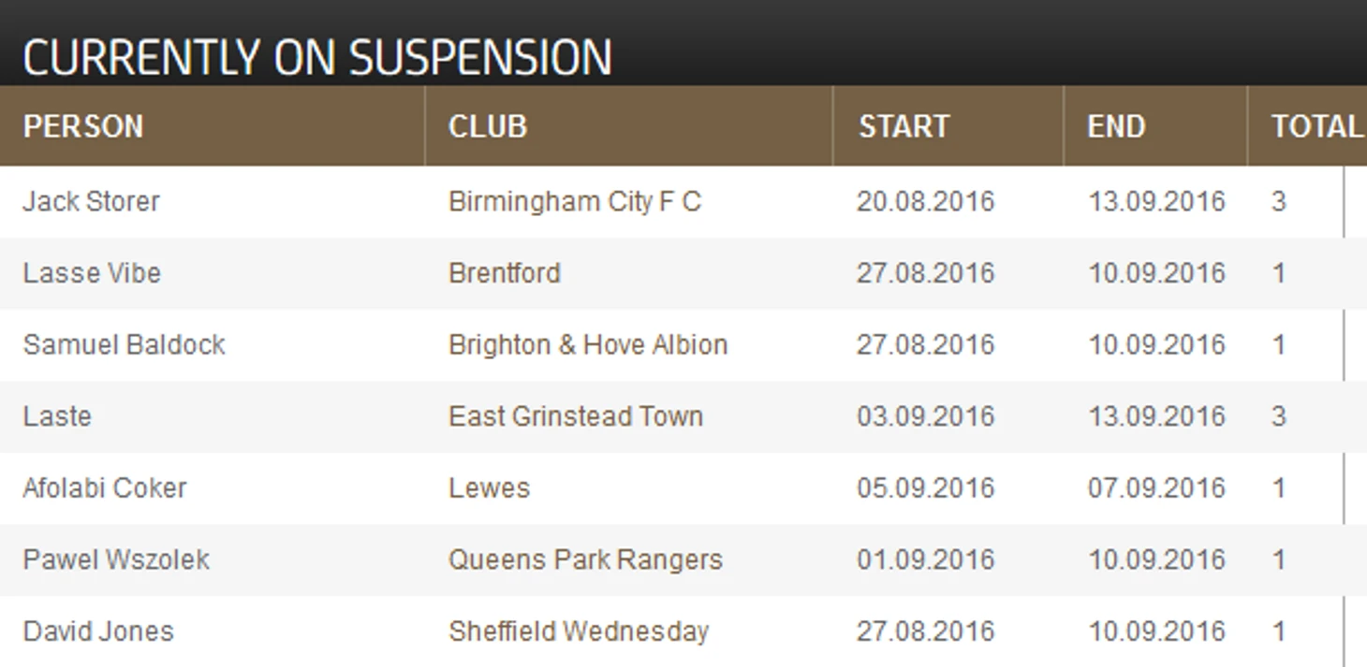This screenshot has width=1367, height=667.
Task: Click the PERSON column header
Action: (x=83, y=126)
